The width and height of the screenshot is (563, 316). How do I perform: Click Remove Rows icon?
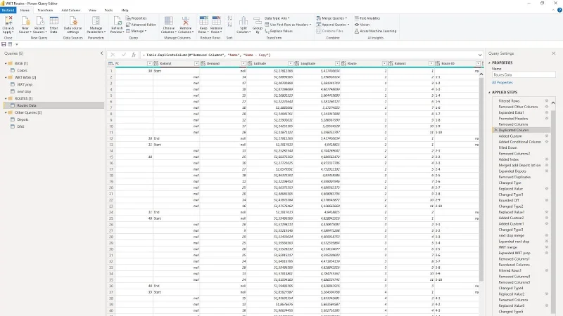[x=216, y=21]
